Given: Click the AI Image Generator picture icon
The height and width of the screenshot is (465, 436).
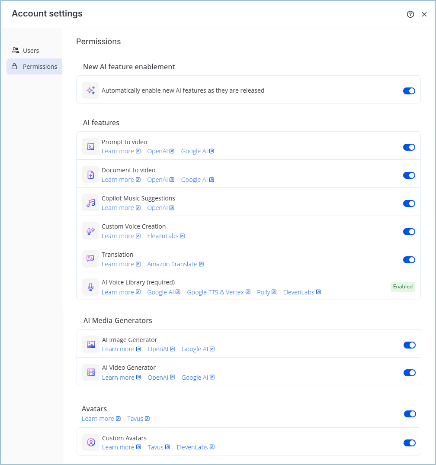Looking at the screenshot, I should point(90,344).
